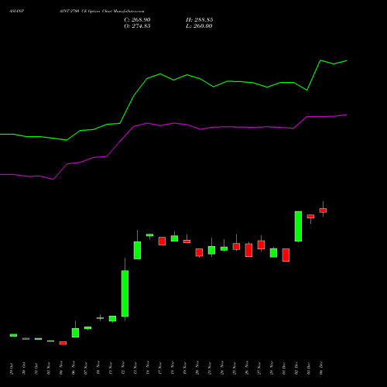The image size is (387, 387).
Task: Click the low price L: 260.00
Action: click(199, 26)
